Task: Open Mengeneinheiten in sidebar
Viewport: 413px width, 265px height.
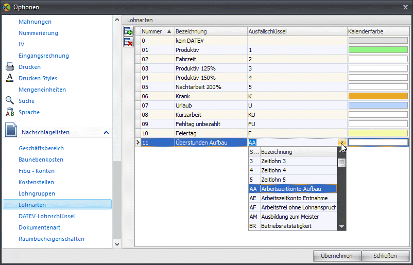Action: [x=42, y=90]
